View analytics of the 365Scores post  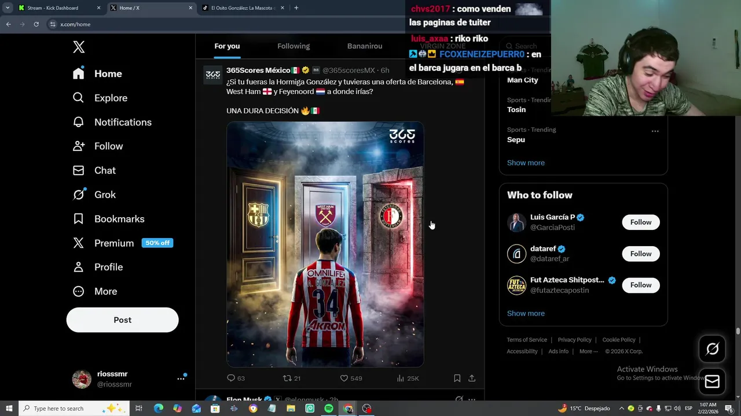coord(408,378)
